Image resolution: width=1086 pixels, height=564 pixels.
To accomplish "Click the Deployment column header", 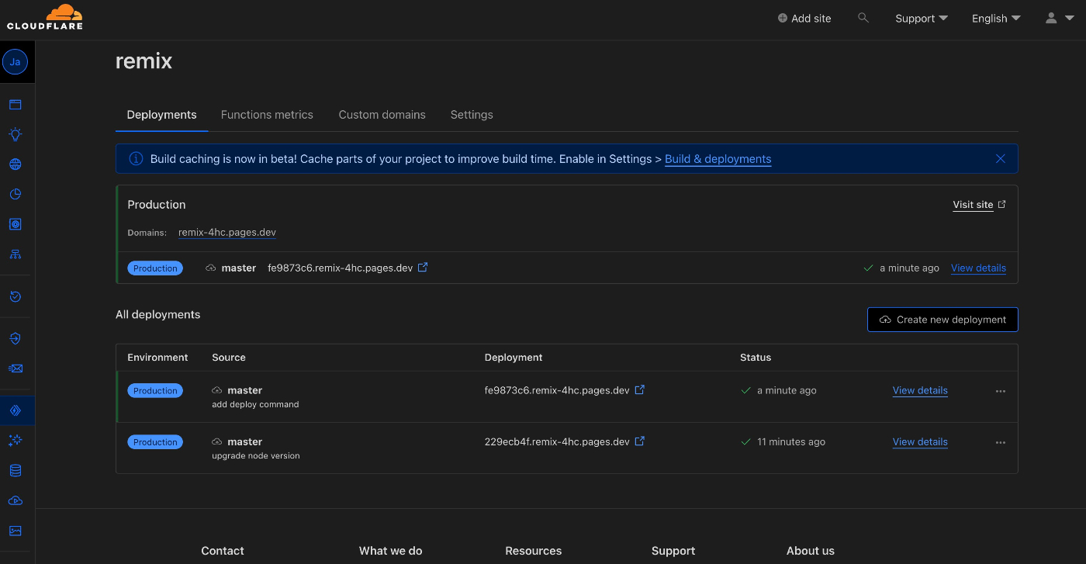I will pyautogui.click(x=514, y=358).
